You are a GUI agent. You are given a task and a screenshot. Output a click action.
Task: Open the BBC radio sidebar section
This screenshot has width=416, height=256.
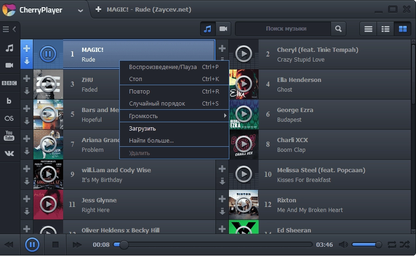click(x=10, y=83)
